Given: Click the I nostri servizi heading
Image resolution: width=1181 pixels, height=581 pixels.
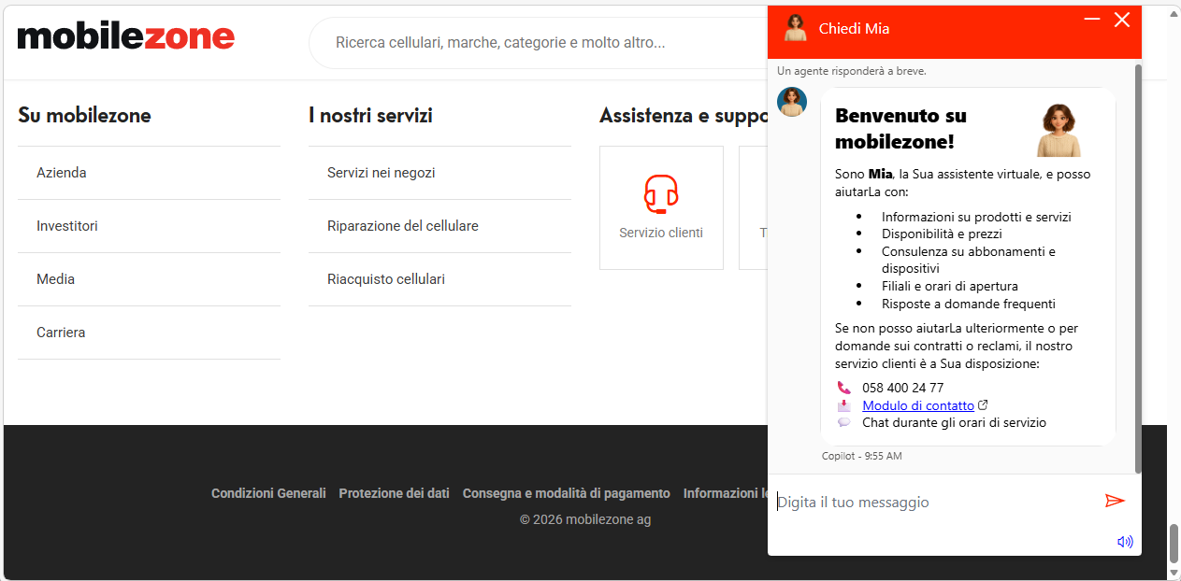Looking at the screenshot, I should (x=370, y=116).
